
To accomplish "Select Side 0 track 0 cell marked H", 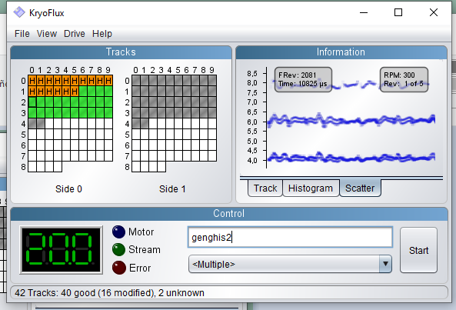I will (32, 81).
